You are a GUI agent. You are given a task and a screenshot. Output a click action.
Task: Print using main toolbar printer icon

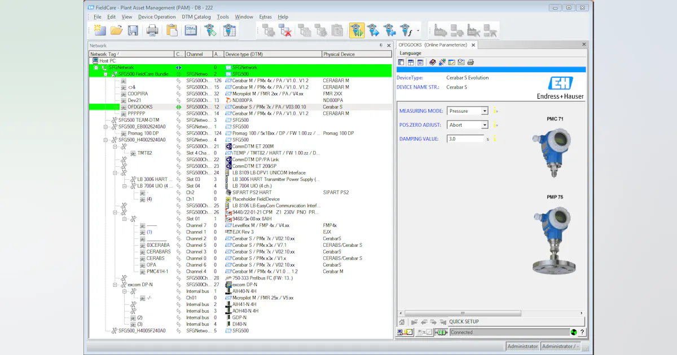click(152, 30)
